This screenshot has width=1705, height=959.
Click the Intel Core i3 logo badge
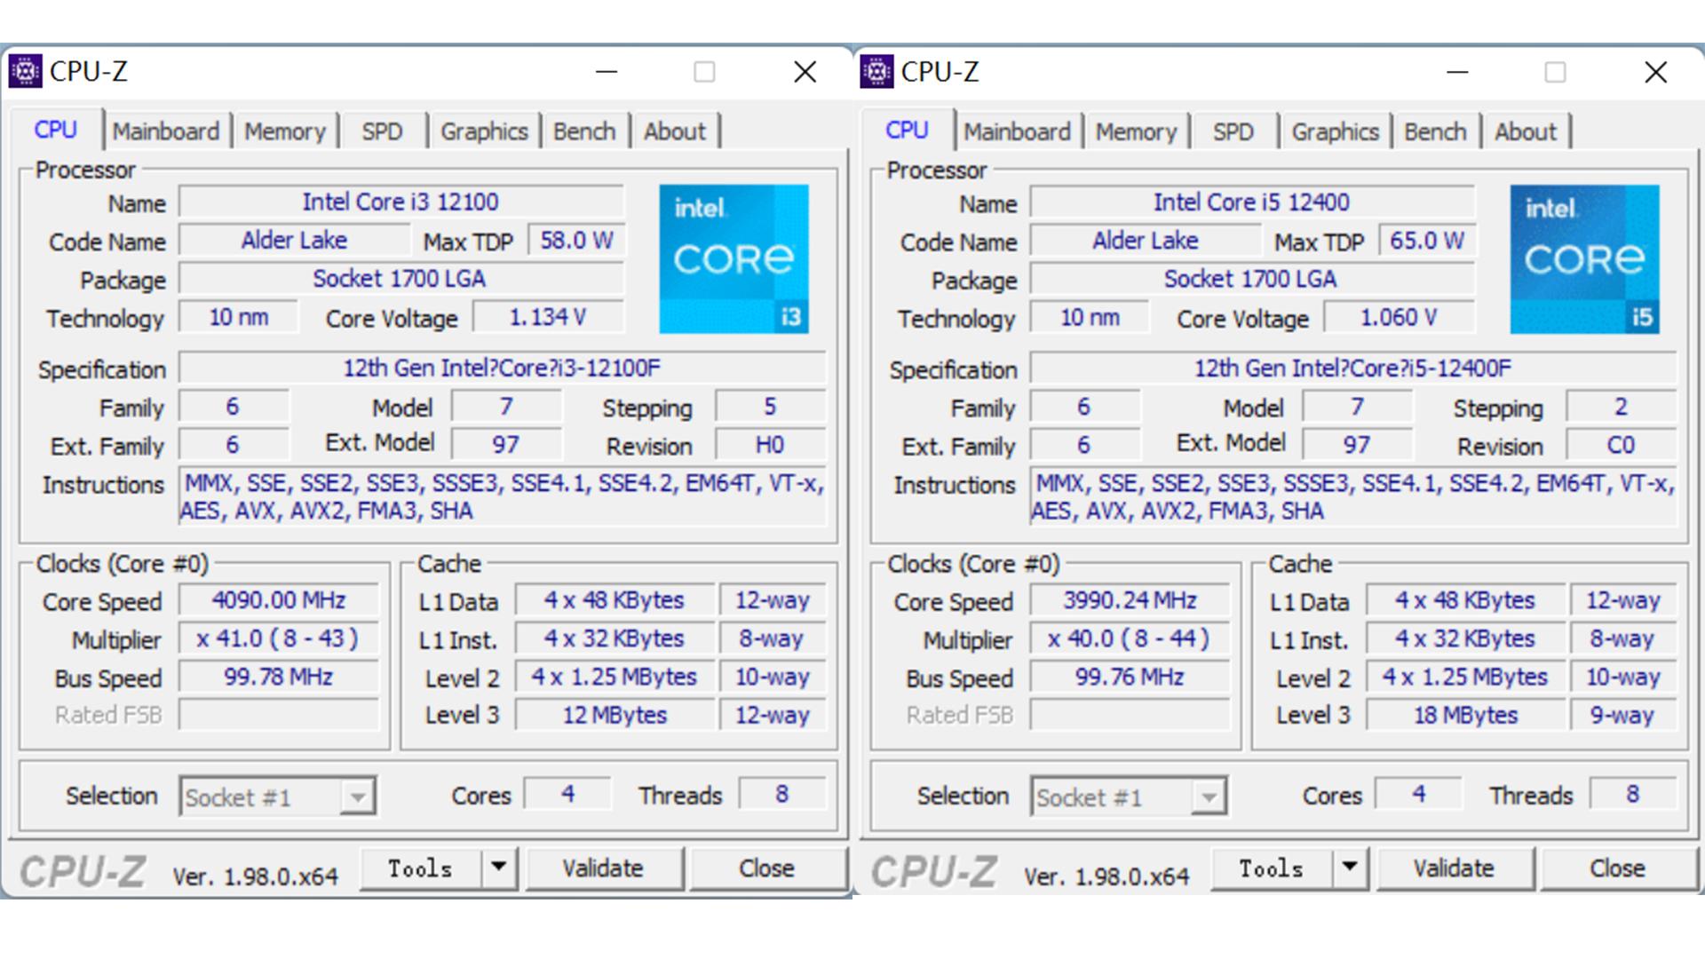pos(734,259)
